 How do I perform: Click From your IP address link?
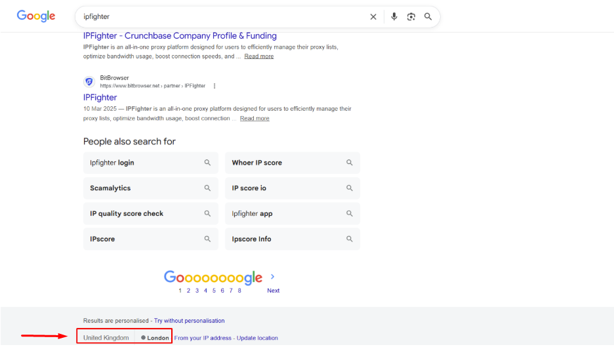(x=203, y=338)
